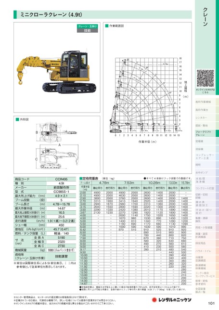The width and height of the screenshot is (219, 310).
Task: Click the ground pressure value 45.7 {0.47}
Action: click(61, 229)
